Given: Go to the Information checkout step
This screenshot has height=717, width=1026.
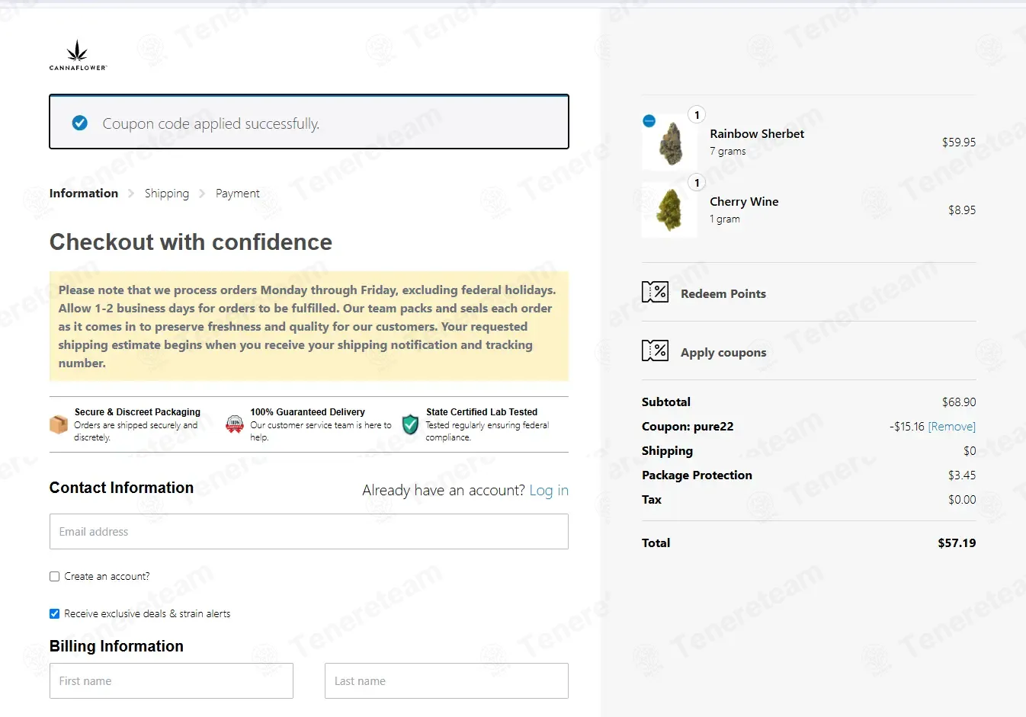Looking at the screenshot, I should point(84,194).
